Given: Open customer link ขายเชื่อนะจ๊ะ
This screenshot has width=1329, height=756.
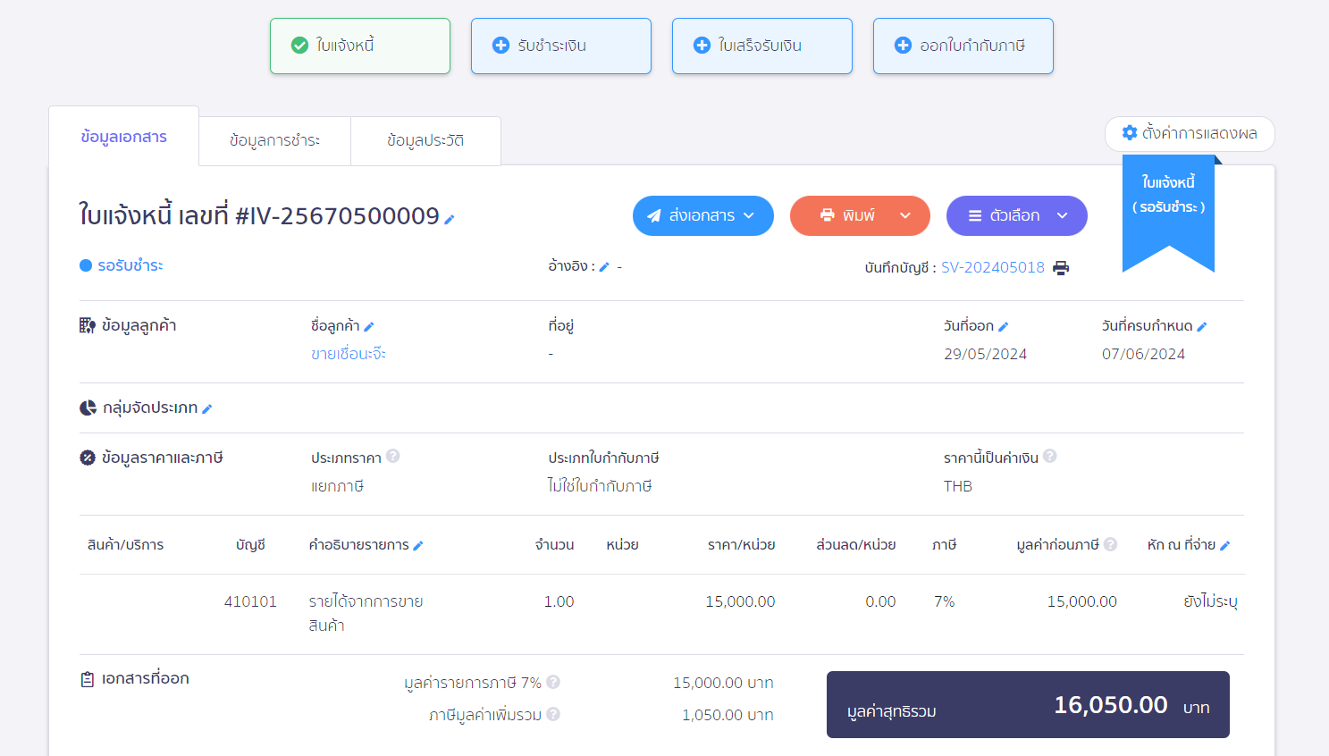Looking at the screenshot, I should pyautogui.click(x=349, y=354).
